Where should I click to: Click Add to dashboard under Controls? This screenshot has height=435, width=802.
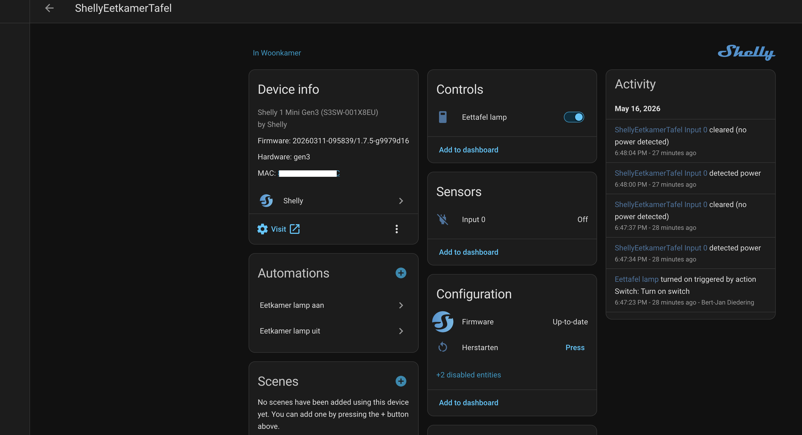click(468, 150)
